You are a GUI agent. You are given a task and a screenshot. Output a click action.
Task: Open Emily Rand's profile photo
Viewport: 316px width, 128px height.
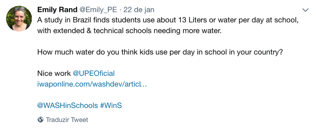point(19,19)
